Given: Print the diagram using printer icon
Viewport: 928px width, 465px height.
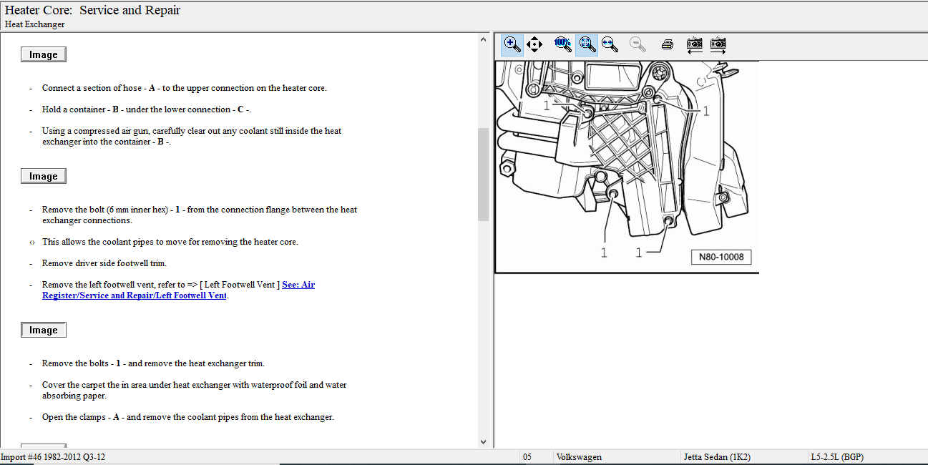Looking at the screenshot, I should tap(668, 45).
